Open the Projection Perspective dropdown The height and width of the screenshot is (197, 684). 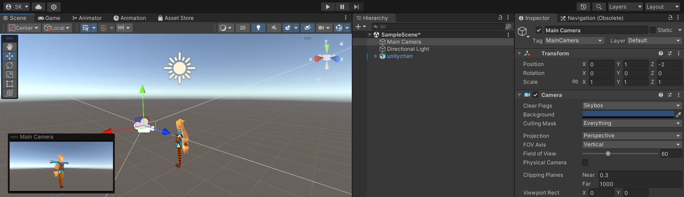tap(632, 136)
